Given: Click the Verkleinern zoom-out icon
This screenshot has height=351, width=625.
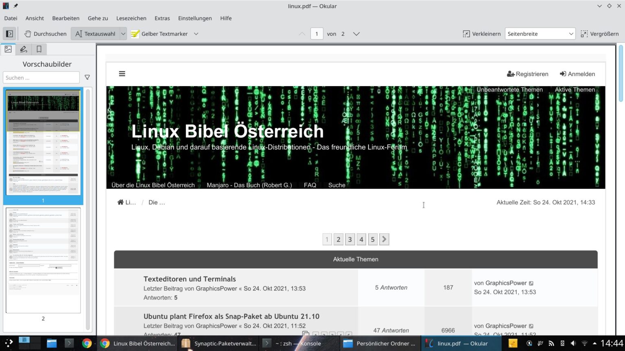Looking at the screenshot, I should [466, 34].
